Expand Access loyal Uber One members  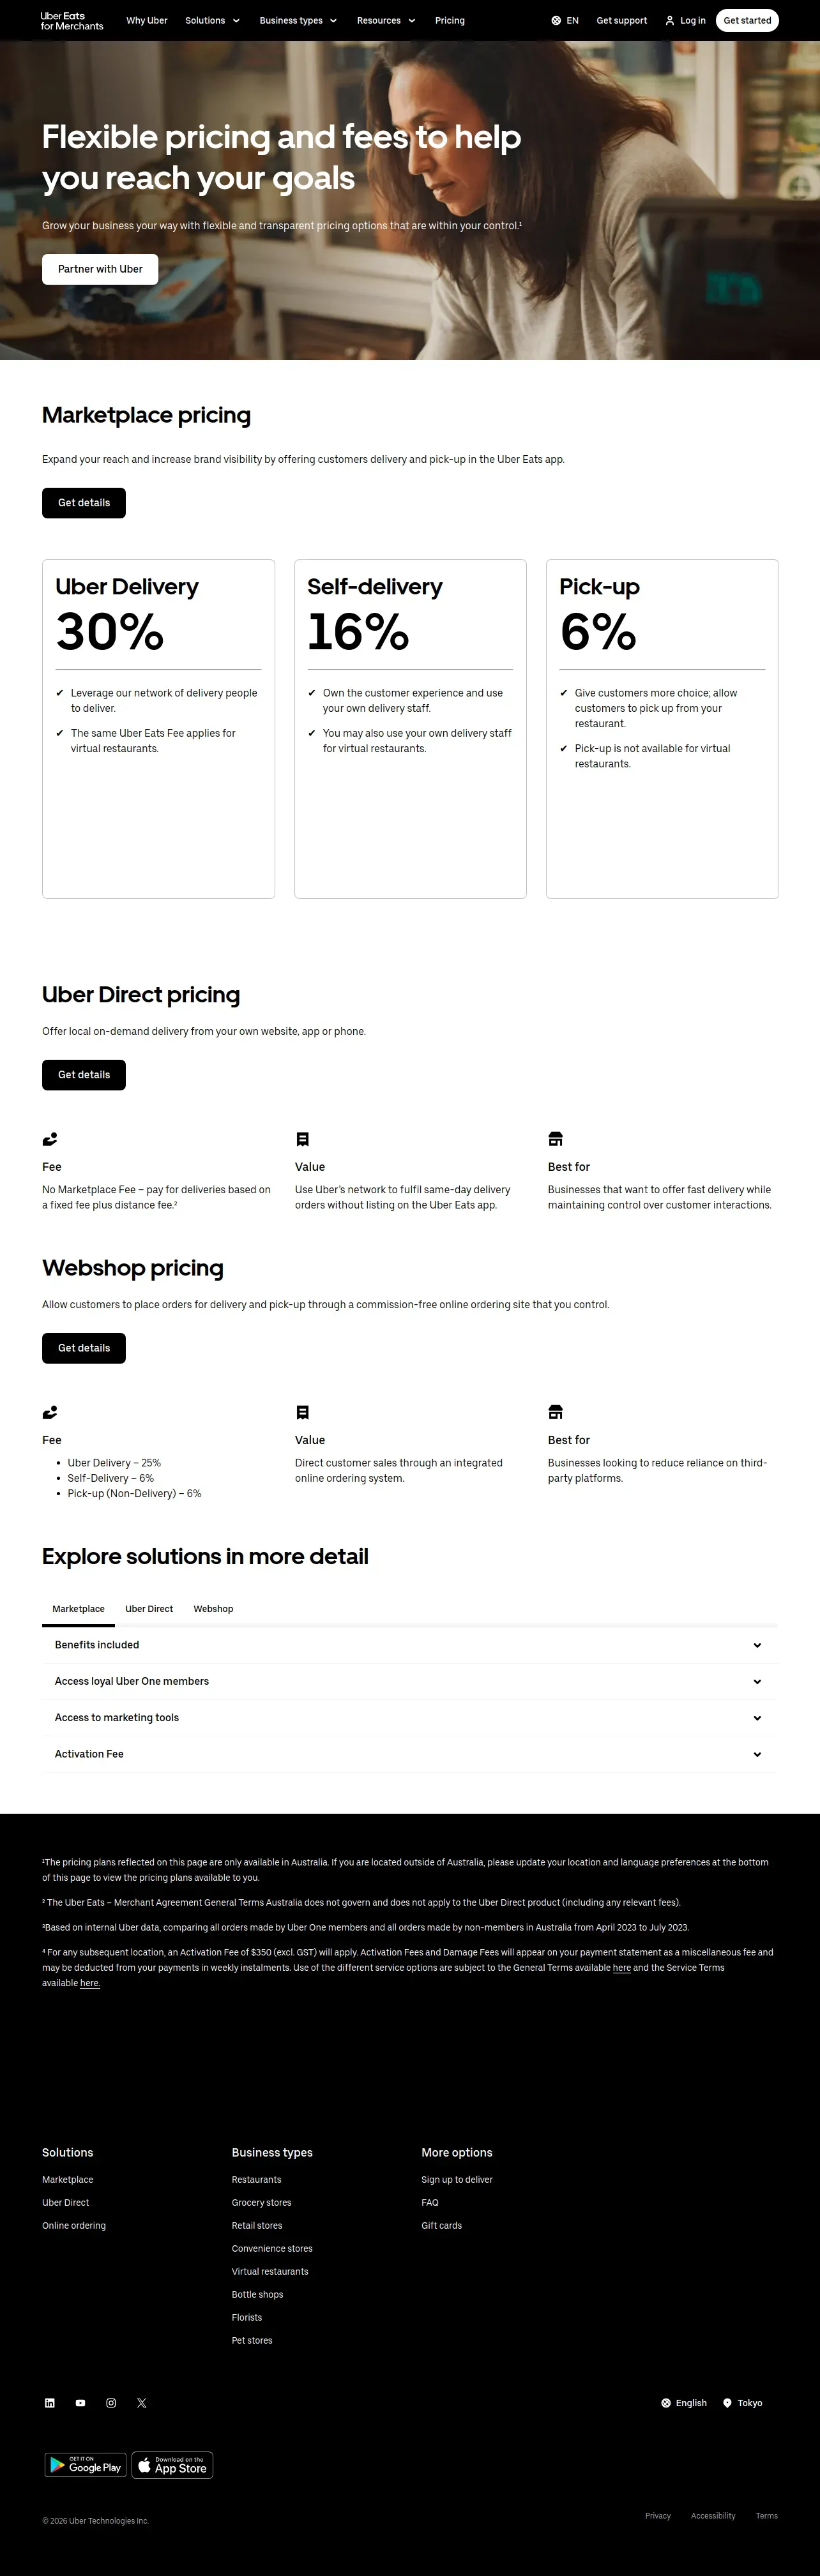pyautogui.click(x=409, y=1681)
